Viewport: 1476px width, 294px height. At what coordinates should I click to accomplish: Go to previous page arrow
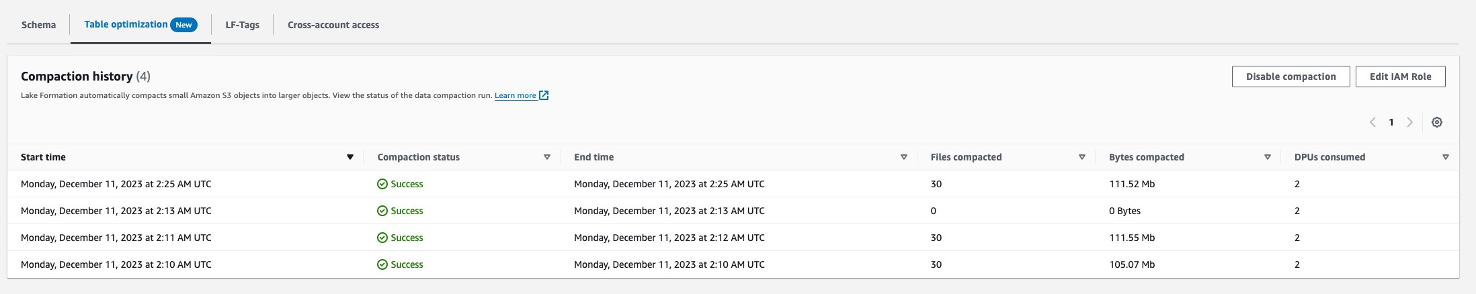tap(1372, 122)
